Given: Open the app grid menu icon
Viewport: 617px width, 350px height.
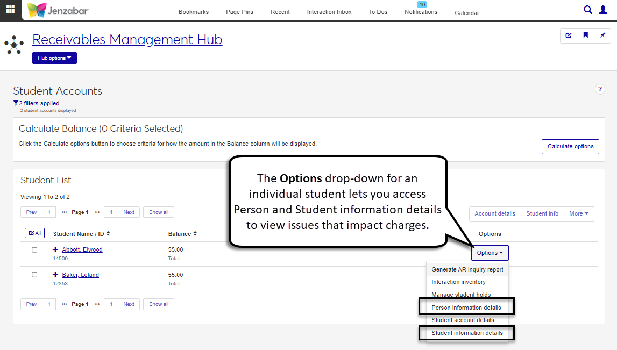Looking at the screenshot, I should (11, 10).
